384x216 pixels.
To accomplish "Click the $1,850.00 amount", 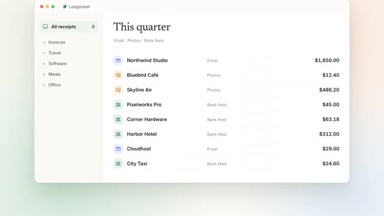I will pyautogui.click(x=327, y=61).
